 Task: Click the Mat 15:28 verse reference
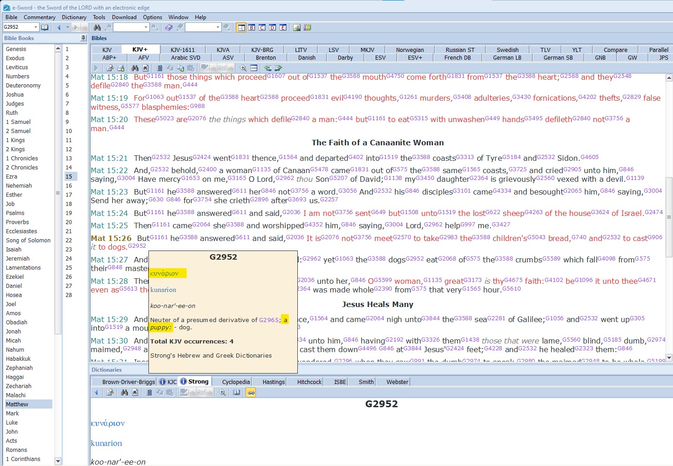[x=109, y=281]
